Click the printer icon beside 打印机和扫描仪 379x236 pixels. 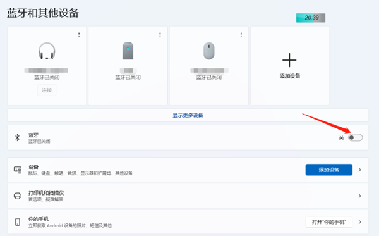point(18,196)
